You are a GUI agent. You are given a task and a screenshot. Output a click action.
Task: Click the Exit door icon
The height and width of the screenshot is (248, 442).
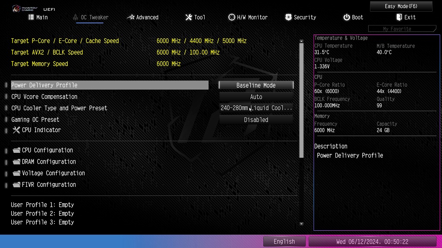[399, 17]
